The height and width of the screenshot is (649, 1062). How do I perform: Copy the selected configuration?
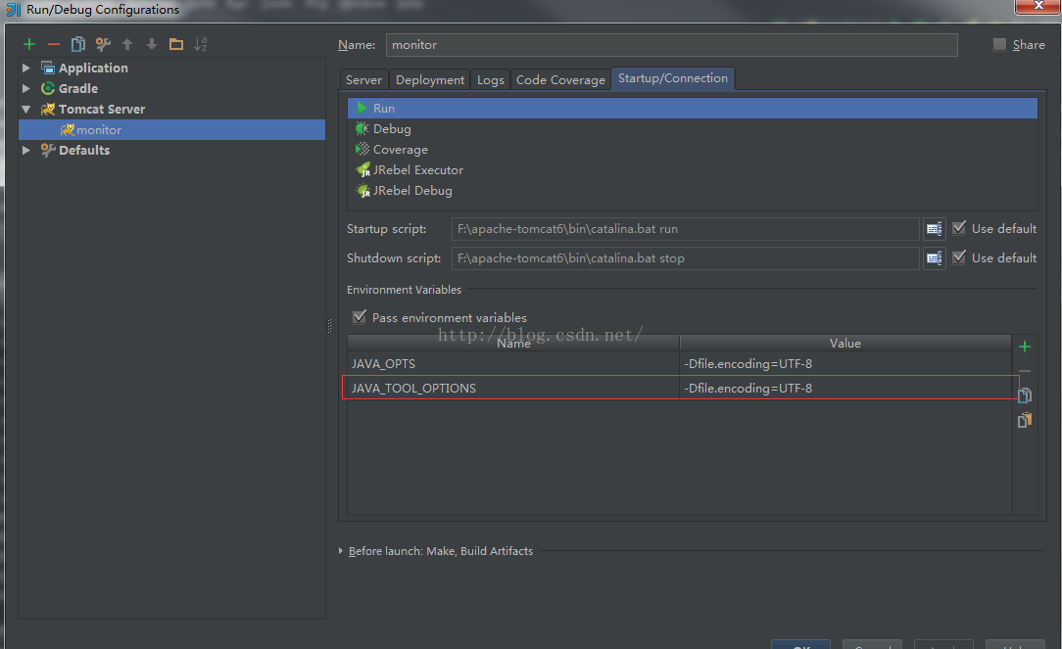(x=78, y=45)
